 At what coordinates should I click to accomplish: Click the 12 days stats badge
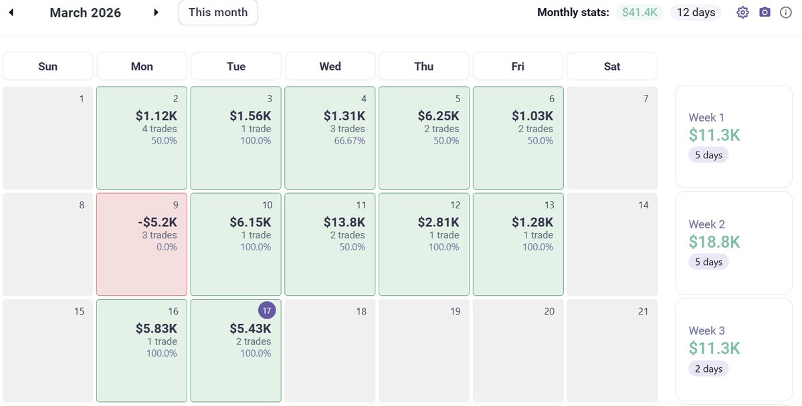[x=696, y=13]
